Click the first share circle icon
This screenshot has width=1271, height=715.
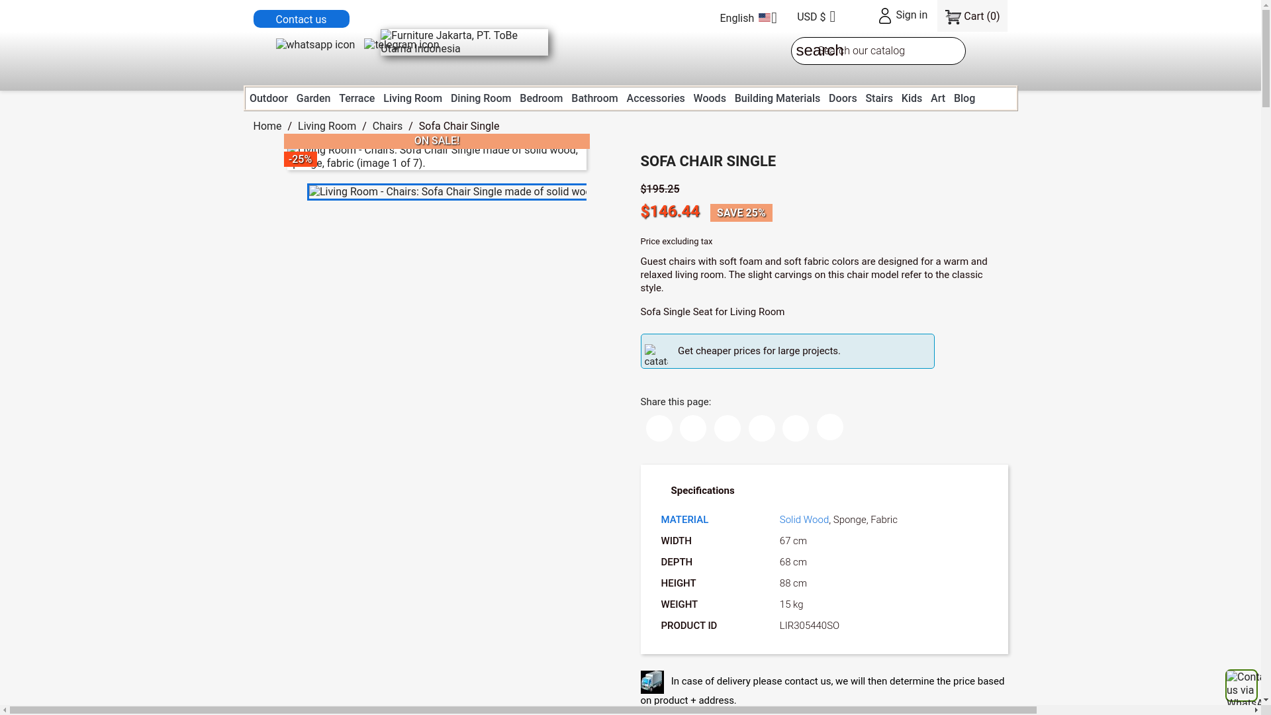659,428
